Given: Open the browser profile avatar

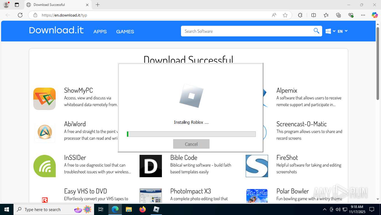Looking at the screenshot, I should 6,5.
